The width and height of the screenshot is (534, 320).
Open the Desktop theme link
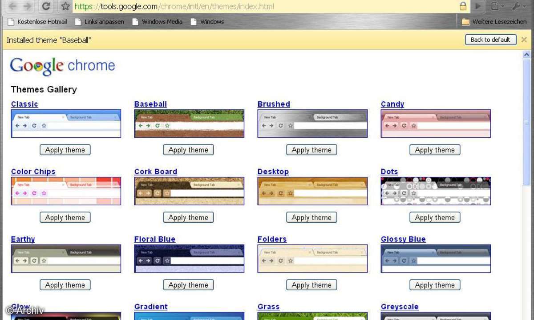point(273,172)
